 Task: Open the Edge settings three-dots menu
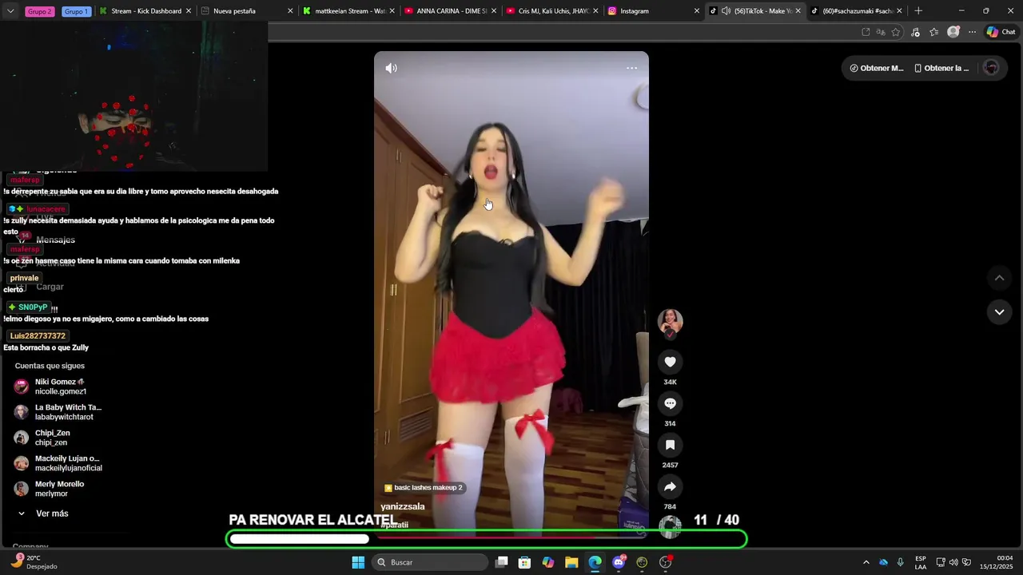pyautogui.click(x=972, y=32)
